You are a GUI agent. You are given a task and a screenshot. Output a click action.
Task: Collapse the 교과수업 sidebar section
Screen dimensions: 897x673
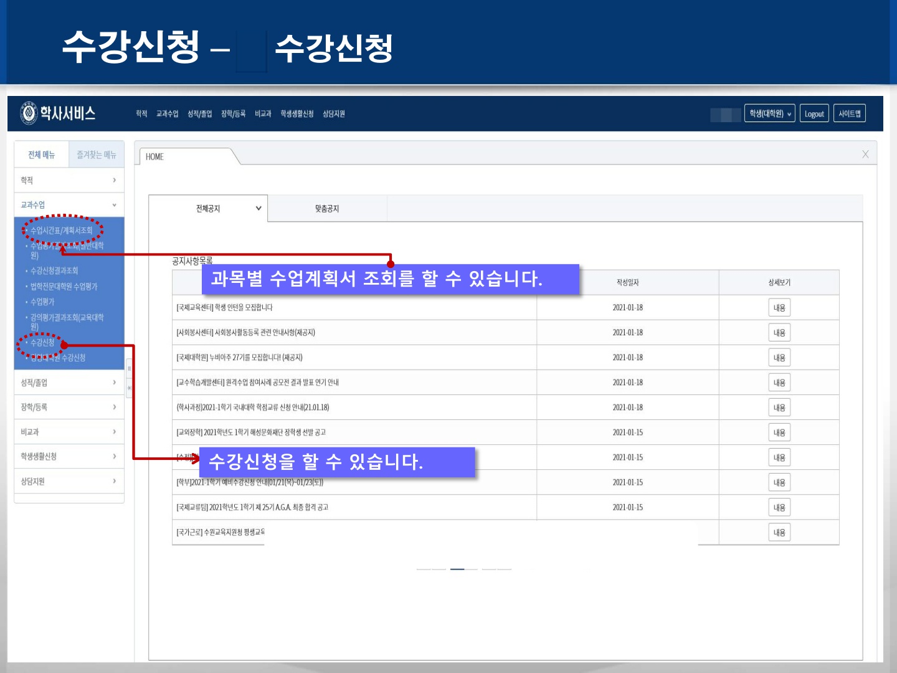point(114,205)
